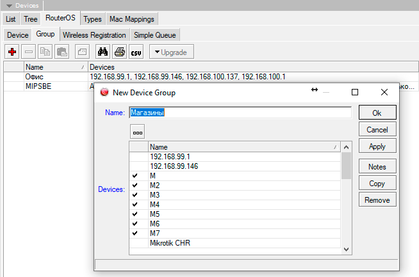Image resolution: width=419 pixels, height=277 pixels.
Task: Click the Apply button
Action: point(377,146)
